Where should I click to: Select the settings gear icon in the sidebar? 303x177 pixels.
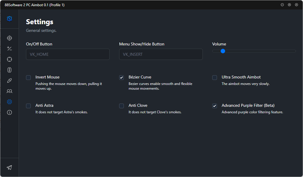click(x=9, y=102)
